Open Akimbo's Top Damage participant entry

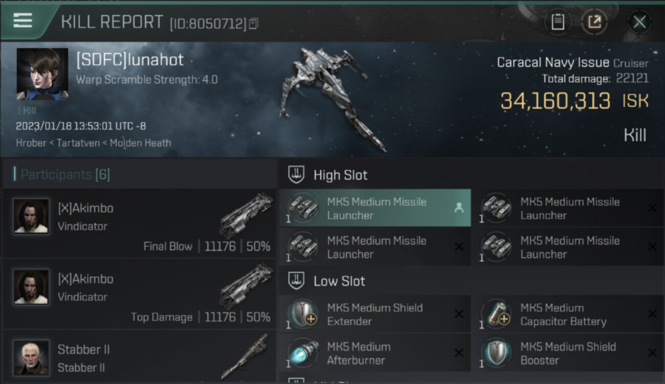(x=139, y=294)
